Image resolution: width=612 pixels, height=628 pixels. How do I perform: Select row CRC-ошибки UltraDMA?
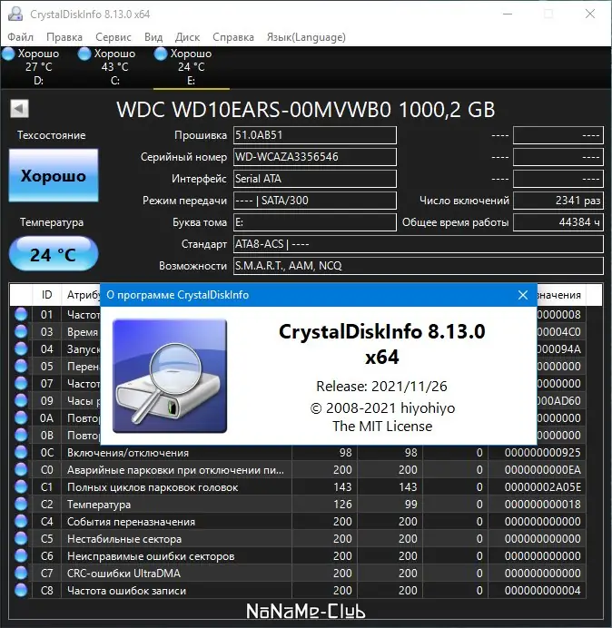pos(297,574)
